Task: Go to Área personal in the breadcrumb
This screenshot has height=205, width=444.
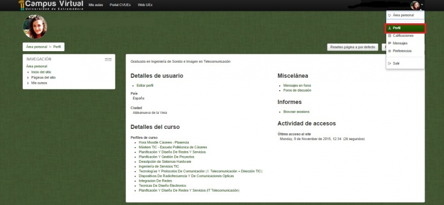Action: coord(37,47)
